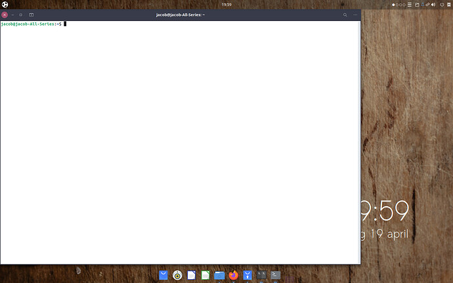This screenshot has height=283, width=453.
Task: Click the Budgie menu icon in top-left corner
Action: 5,5
